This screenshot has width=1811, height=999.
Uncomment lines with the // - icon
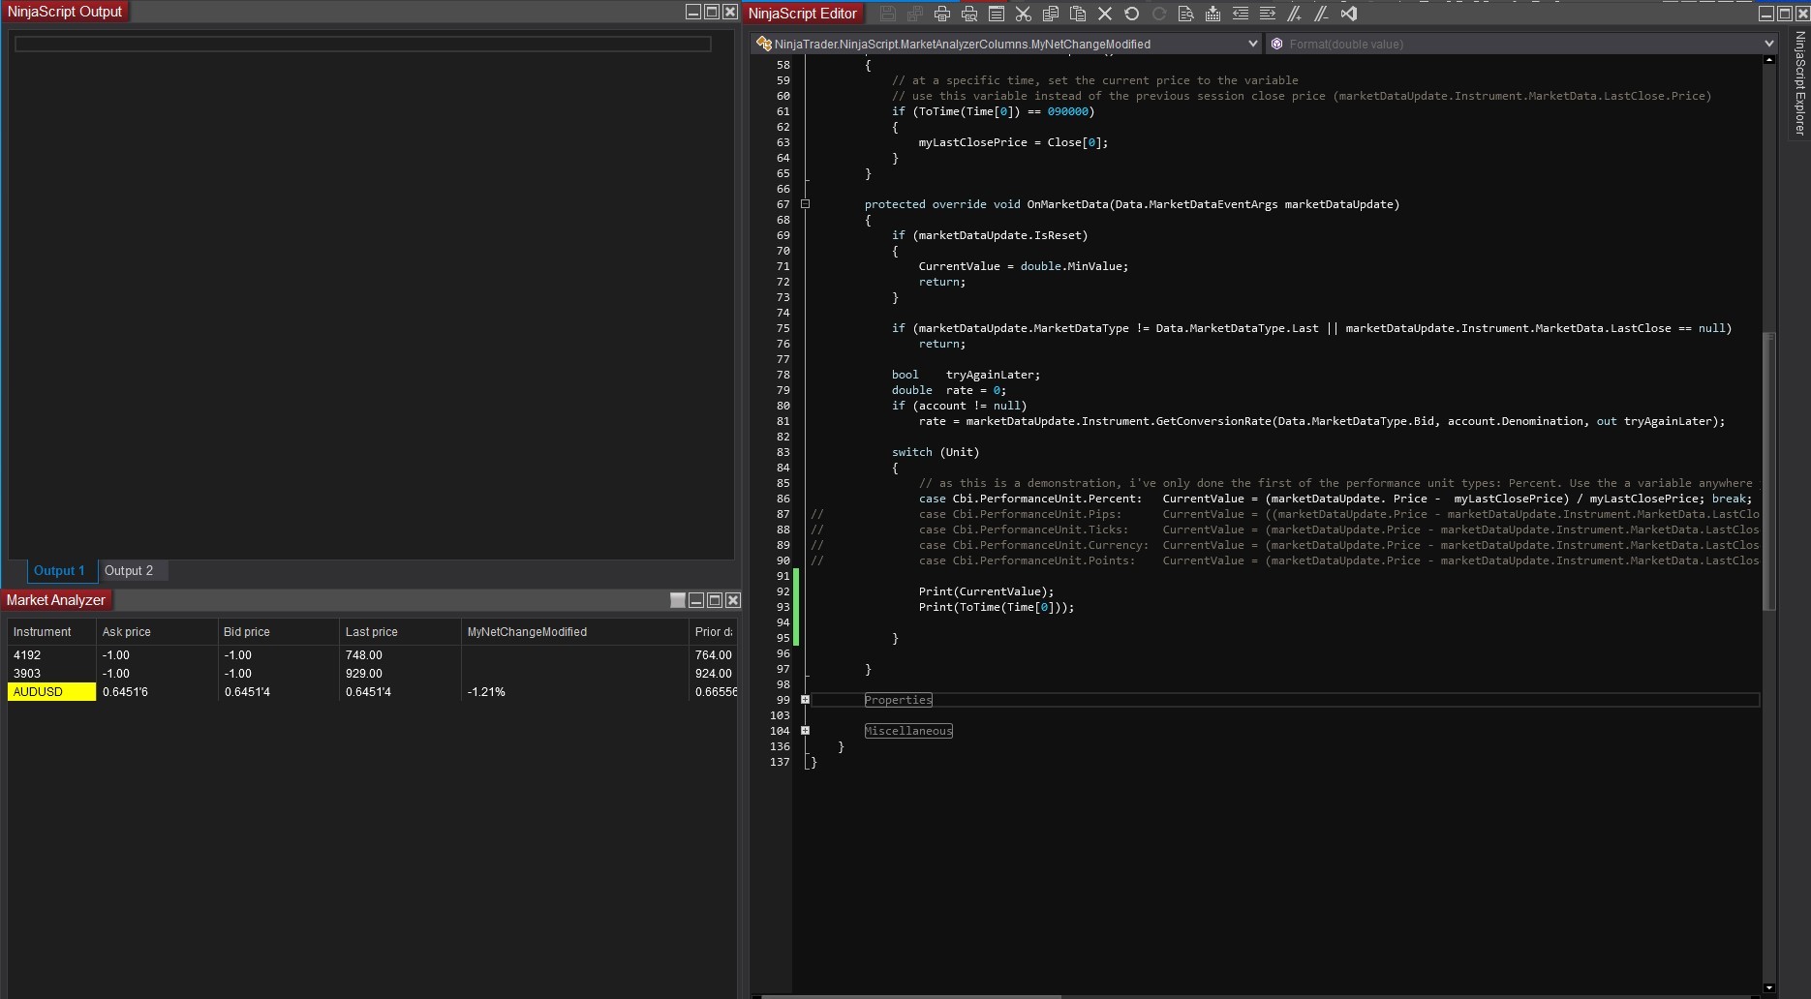coord(1322,14)
